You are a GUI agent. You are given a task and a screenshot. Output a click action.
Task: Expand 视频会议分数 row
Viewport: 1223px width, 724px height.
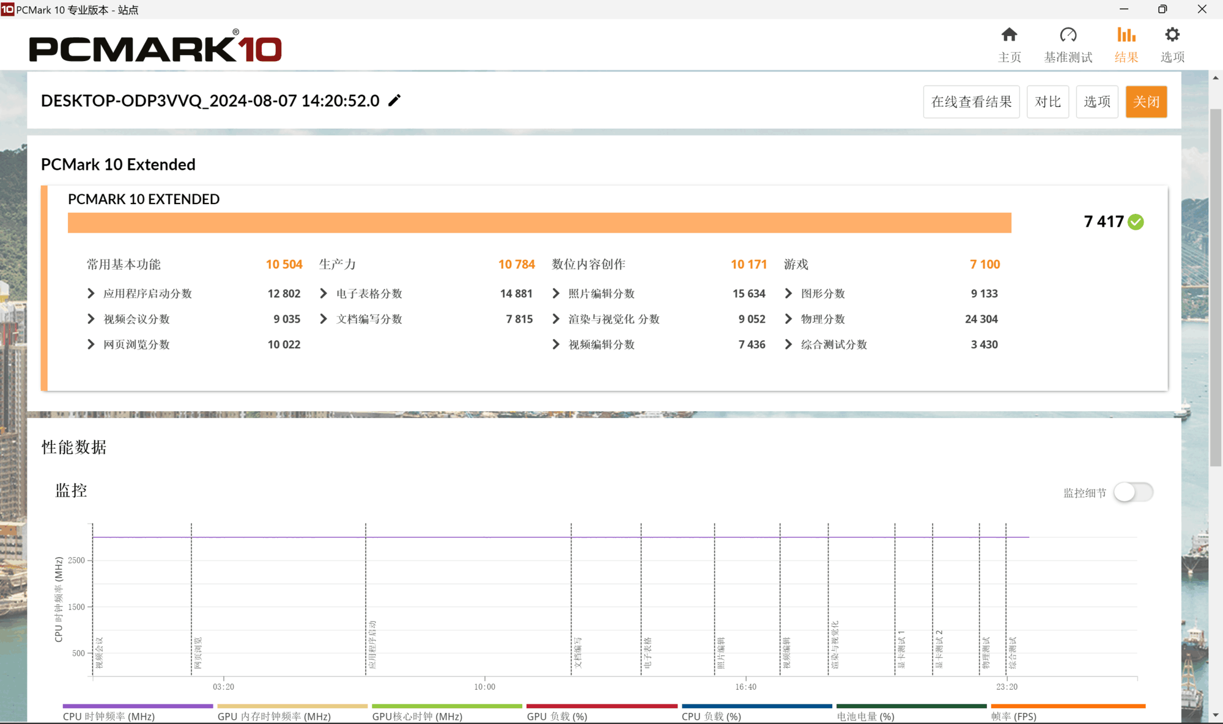click(91, 319)
